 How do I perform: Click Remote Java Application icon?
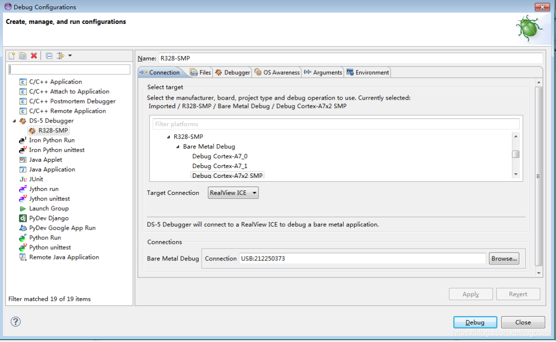pos(23,257)
